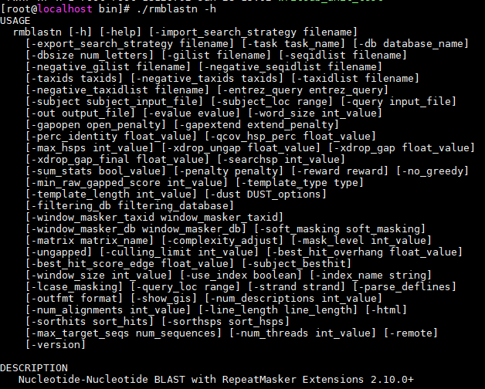Click the -task task_name option text

pyautogui.click(x=293, y=43)
